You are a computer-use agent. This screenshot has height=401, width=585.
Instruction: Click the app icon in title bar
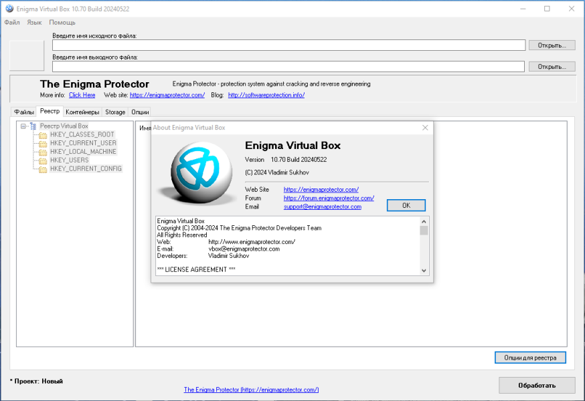9,9
